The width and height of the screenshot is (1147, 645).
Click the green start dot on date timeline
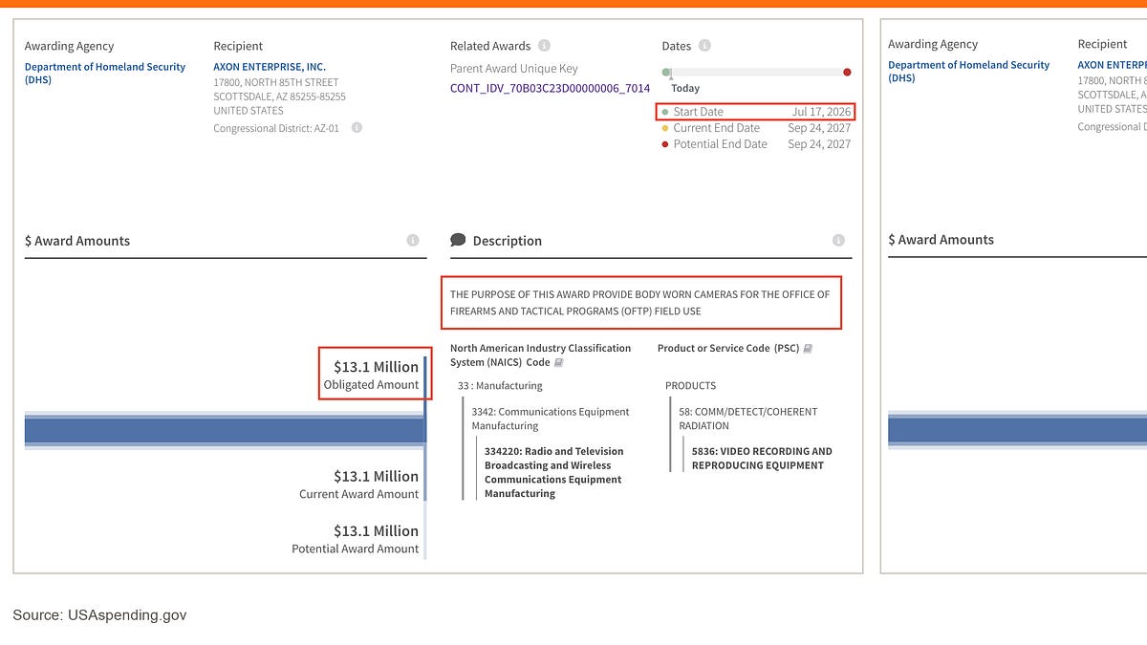pos(666,72)
